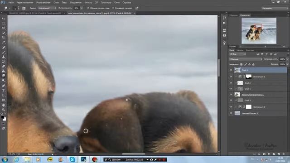Click delete layer trash icon
This screenshot has width=290, height=163.
[284, 154]
